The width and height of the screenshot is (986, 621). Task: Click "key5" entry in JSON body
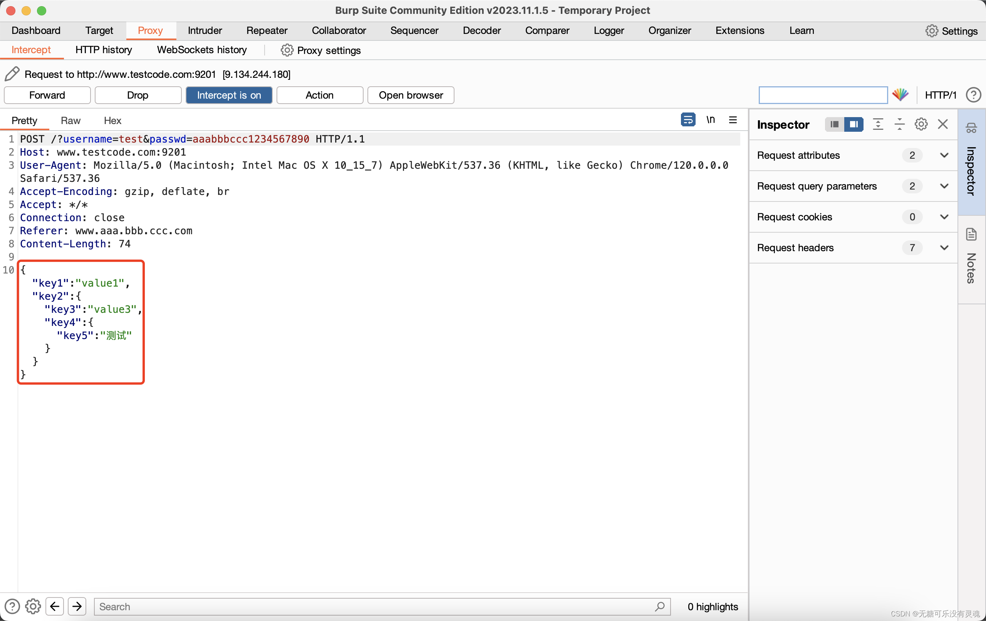coord(94,336)
